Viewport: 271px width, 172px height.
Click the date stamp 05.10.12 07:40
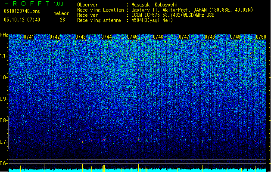(22, 20)
